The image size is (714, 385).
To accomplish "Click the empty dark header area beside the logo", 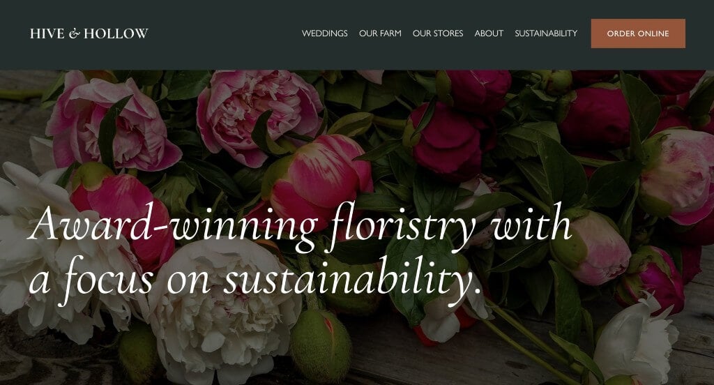I will 223,34.
